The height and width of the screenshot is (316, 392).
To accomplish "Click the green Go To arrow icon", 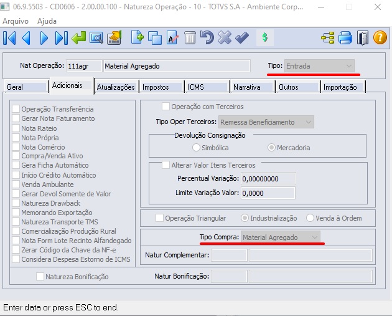I will tap(79, 38).
